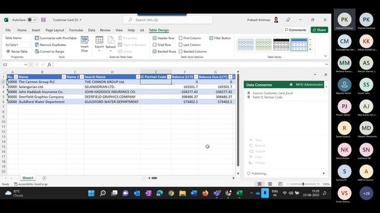Enable the Banded Columns checkbox

tap(180, 51)
